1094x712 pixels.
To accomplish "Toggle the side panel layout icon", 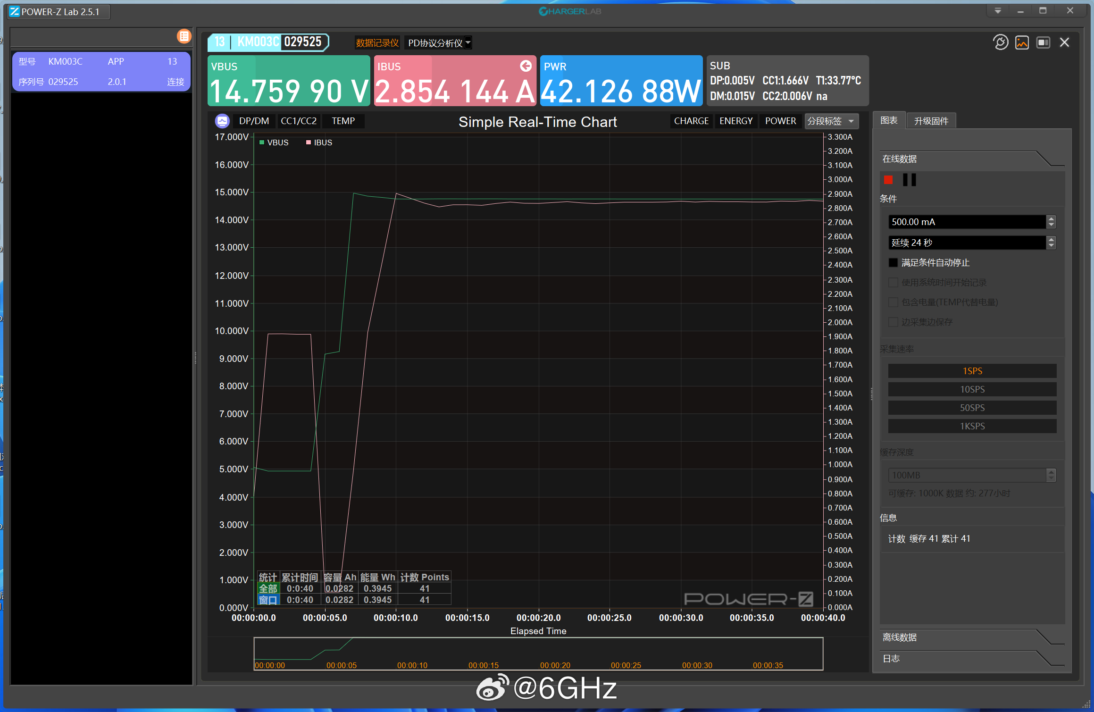I will (x=1043, y=42).
